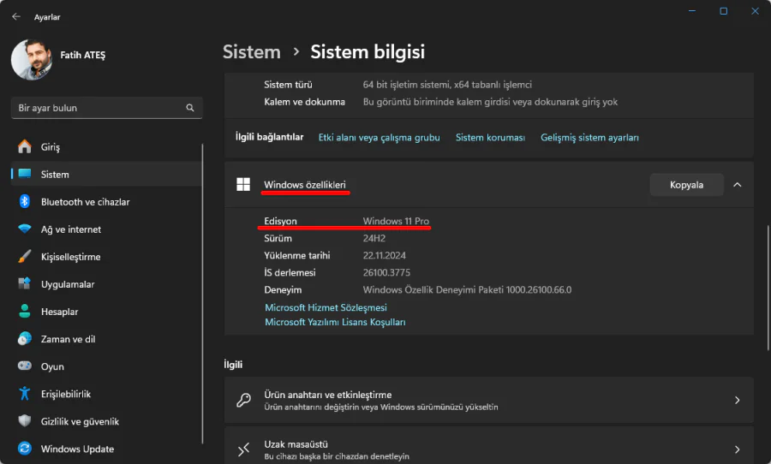Image resolution: width=771 pixels, height=464 pixels.
Task: Open Uzak masaüstü settings
Action: coord(489,445)
